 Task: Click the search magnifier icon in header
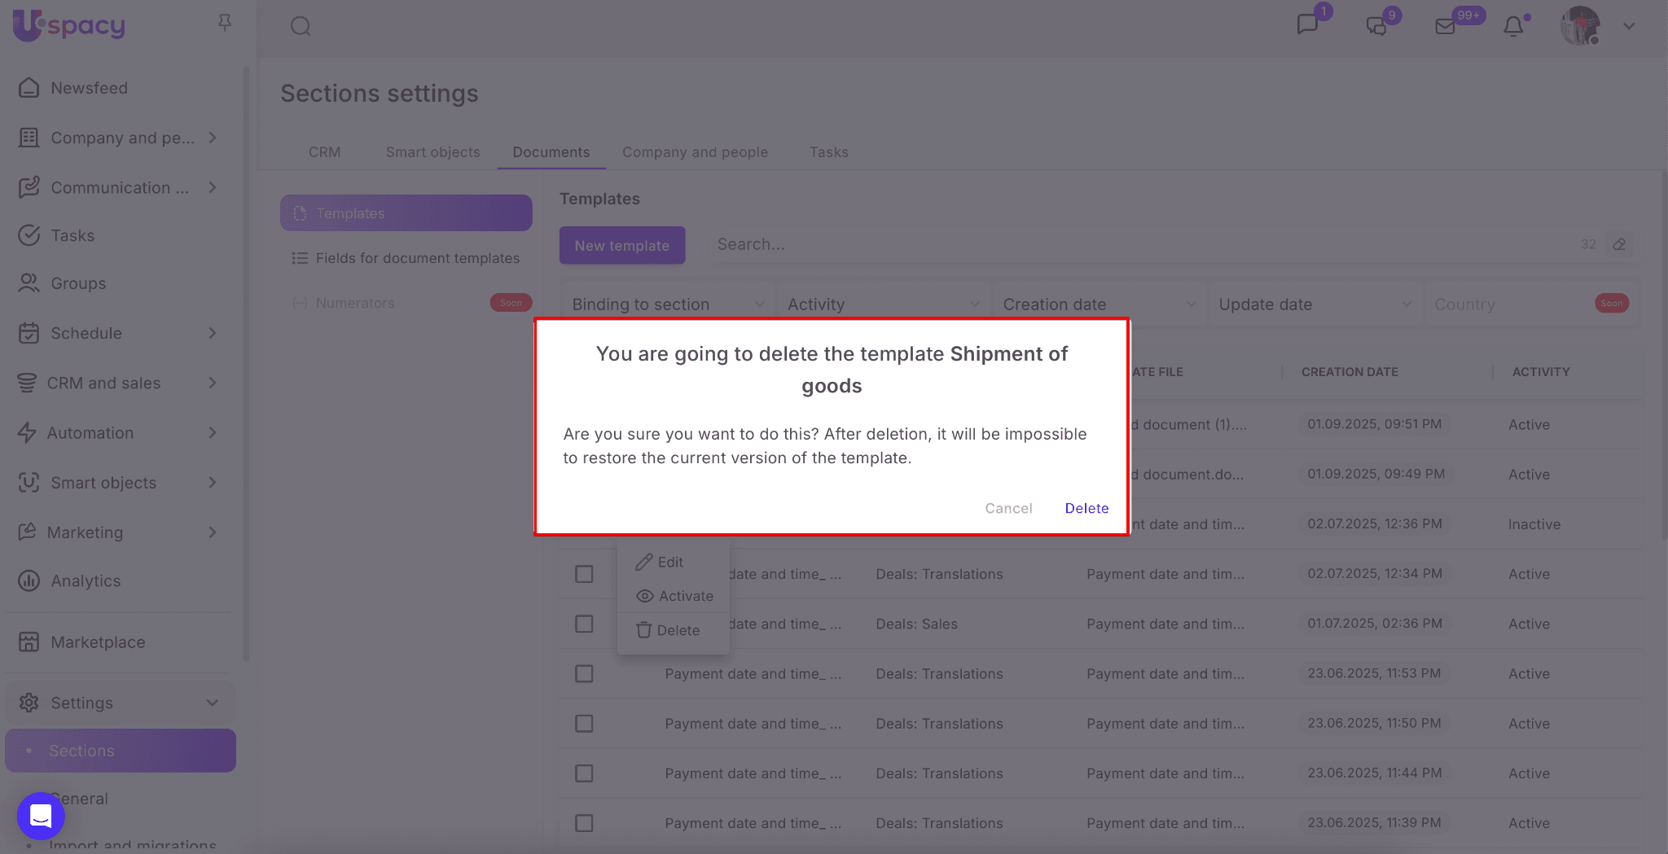coord(301,26)
